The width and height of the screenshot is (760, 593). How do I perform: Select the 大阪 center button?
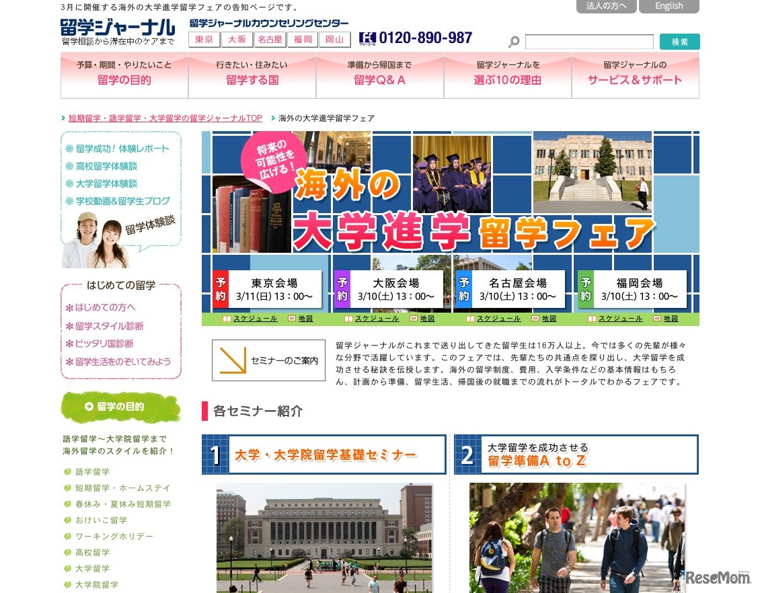(237, 40)
